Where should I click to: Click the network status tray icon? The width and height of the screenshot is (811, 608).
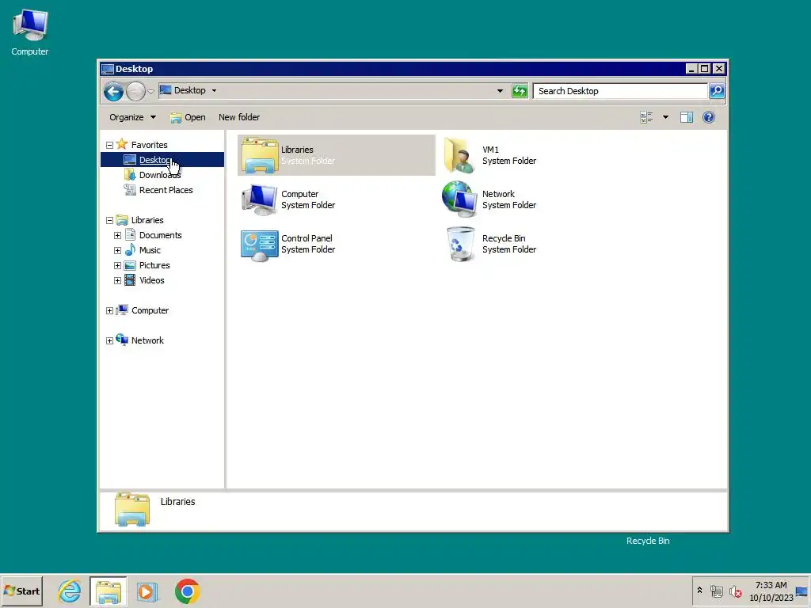(716, 591)
